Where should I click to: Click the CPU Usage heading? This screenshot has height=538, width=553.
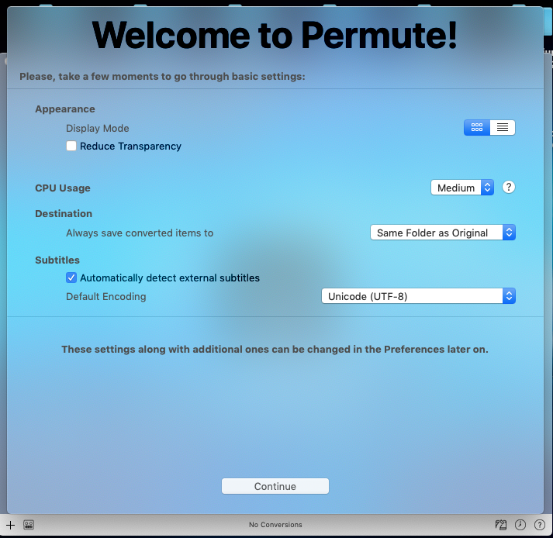[62, 188]
